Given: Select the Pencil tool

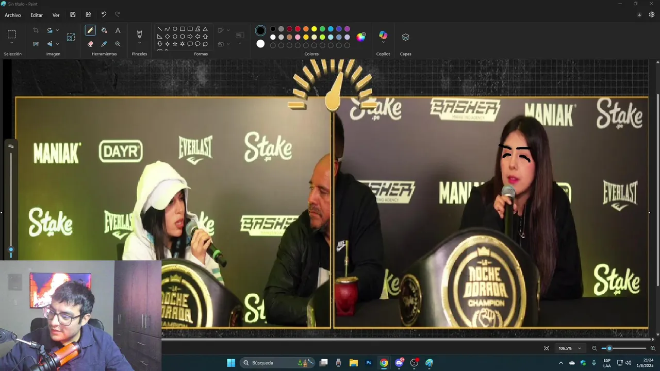Looking at the screenshot, I should 90,31.
